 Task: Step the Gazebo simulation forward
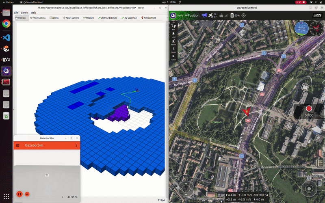pos(27,194)
